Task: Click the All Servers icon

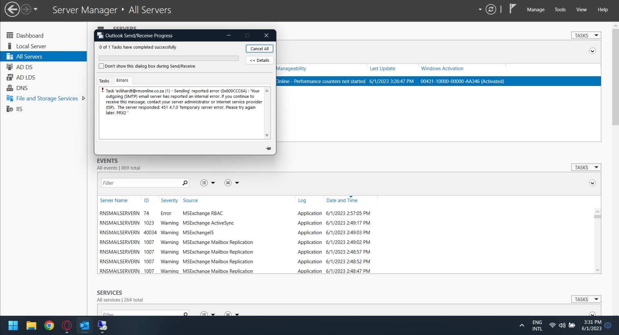Action: tap(10, 56)
